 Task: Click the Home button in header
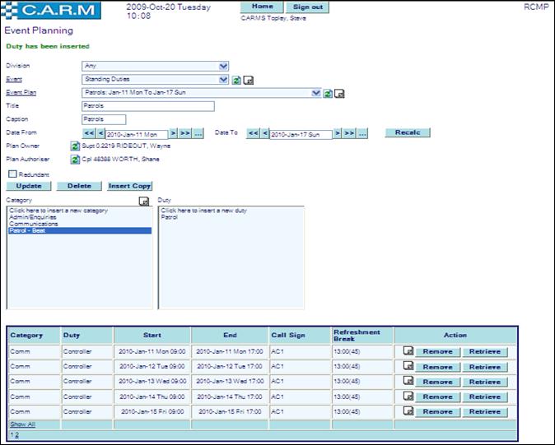coord(261,7)
